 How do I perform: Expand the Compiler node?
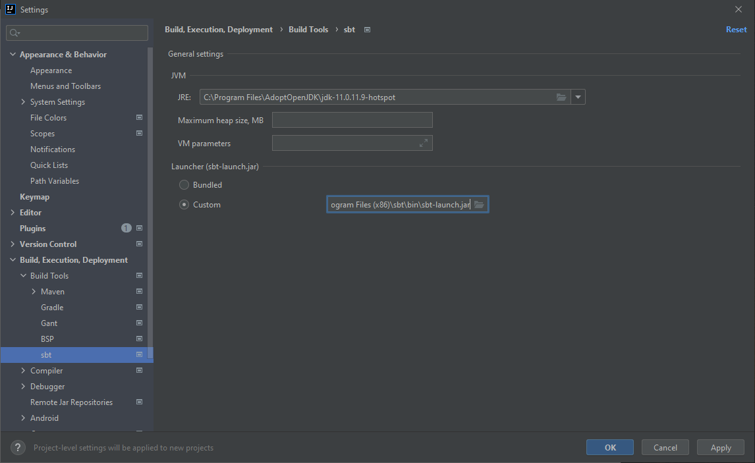tap(23, 371)
